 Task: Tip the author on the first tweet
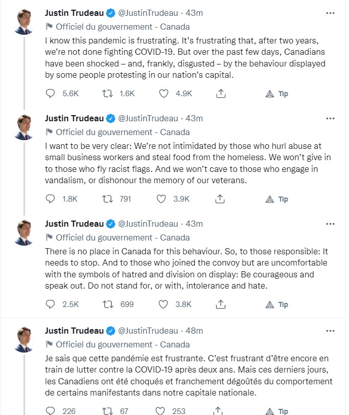point(277,94)
